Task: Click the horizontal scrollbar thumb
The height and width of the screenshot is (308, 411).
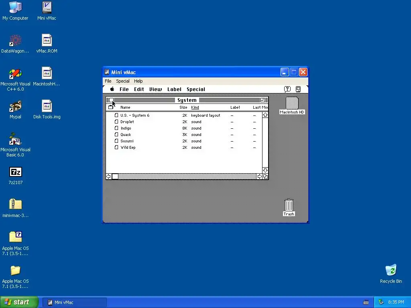Action: click(x=115, y=176)
